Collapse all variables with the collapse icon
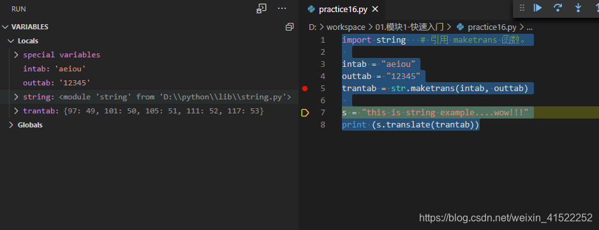The width and height of the screenshot is (599, 230). click(290, 27)
